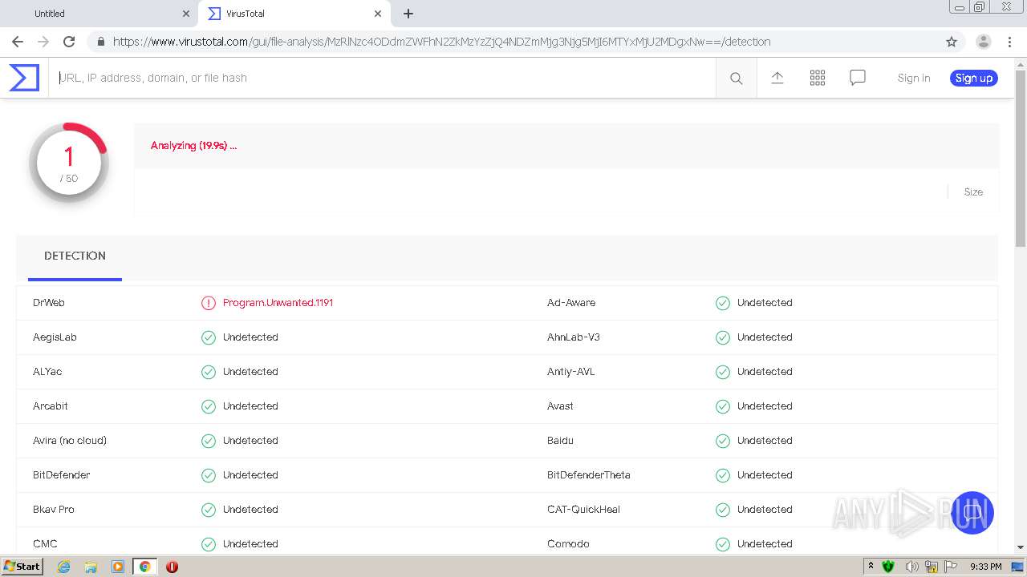Launch Internet Explorer from the taskbar
Screen dimensions: 1027x577
click(63, 567)
